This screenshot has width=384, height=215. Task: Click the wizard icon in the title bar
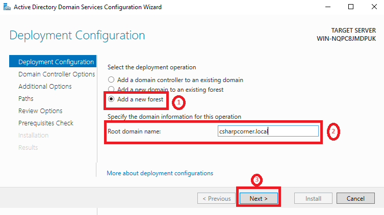pyautogui.click(x=7, y=7)
